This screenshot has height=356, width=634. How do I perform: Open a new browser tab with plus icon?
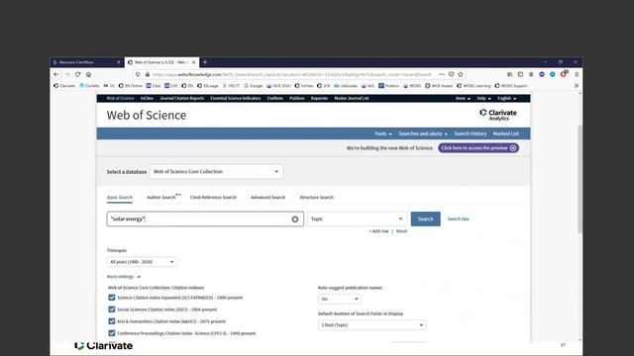coord(205,62)
